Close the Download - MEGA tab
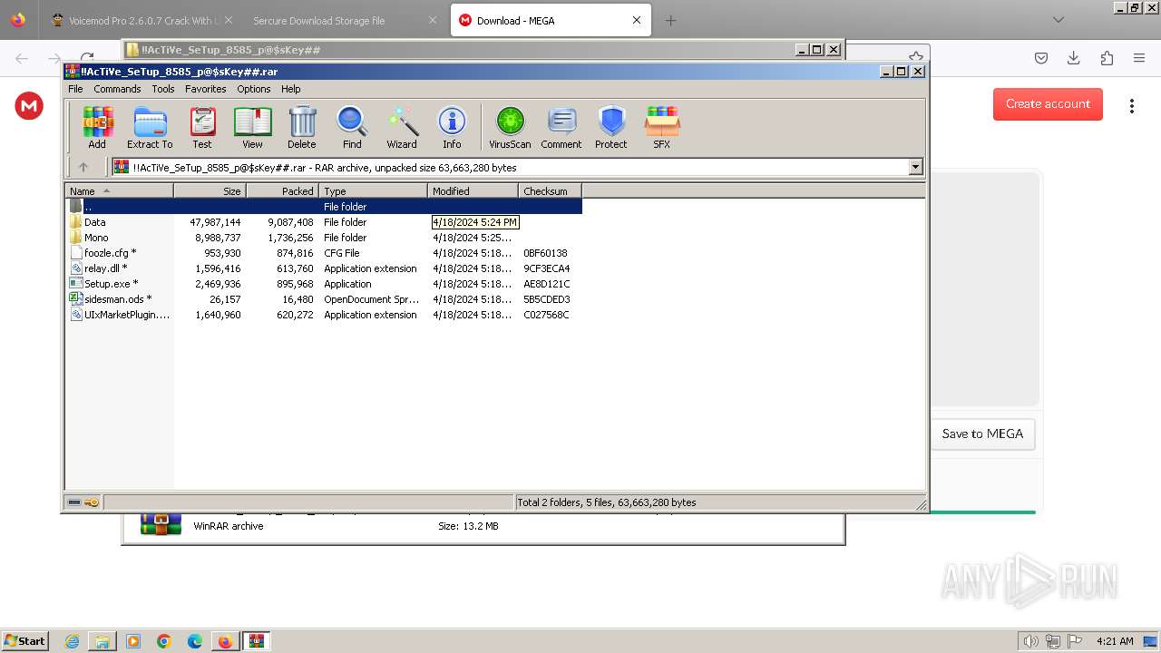 [x=637, y=20]
